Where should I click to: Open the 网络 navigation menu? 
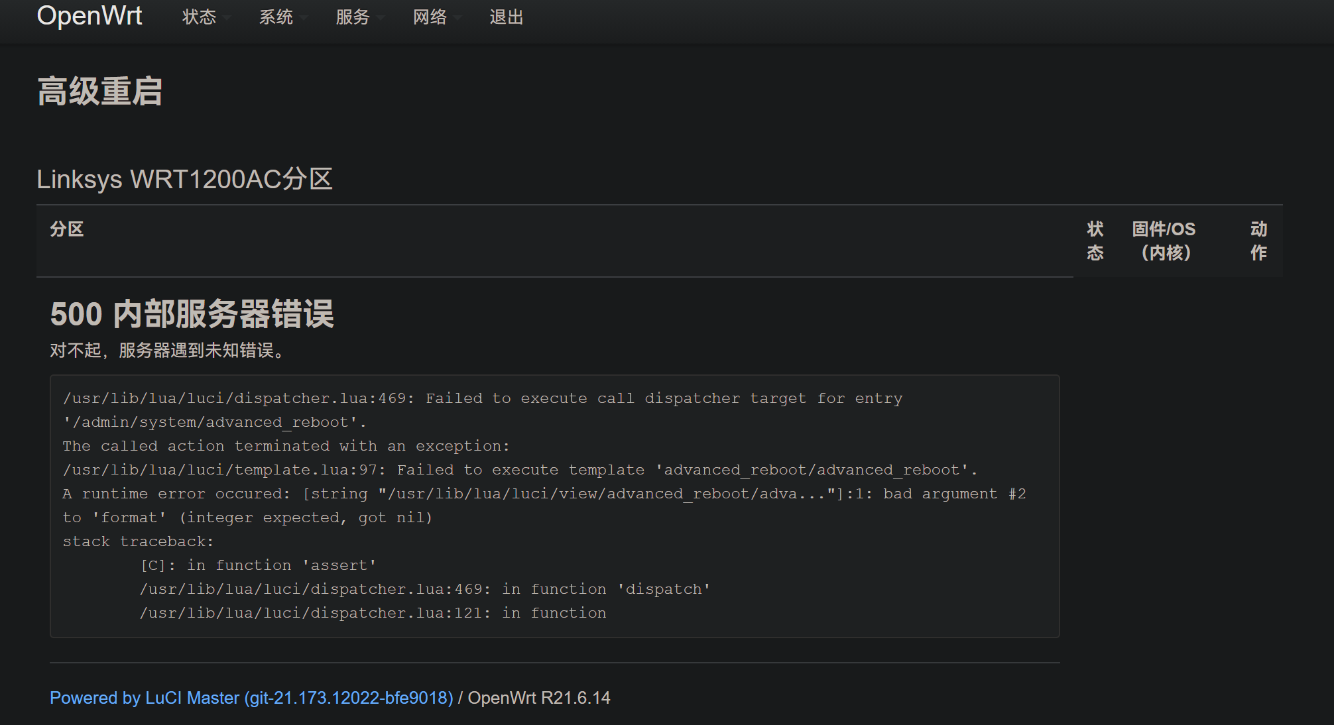430,18
